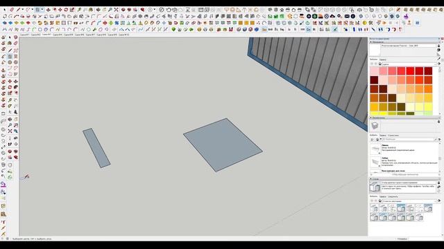Open Styles panel Смешать tab

click(x=393, y=196)
